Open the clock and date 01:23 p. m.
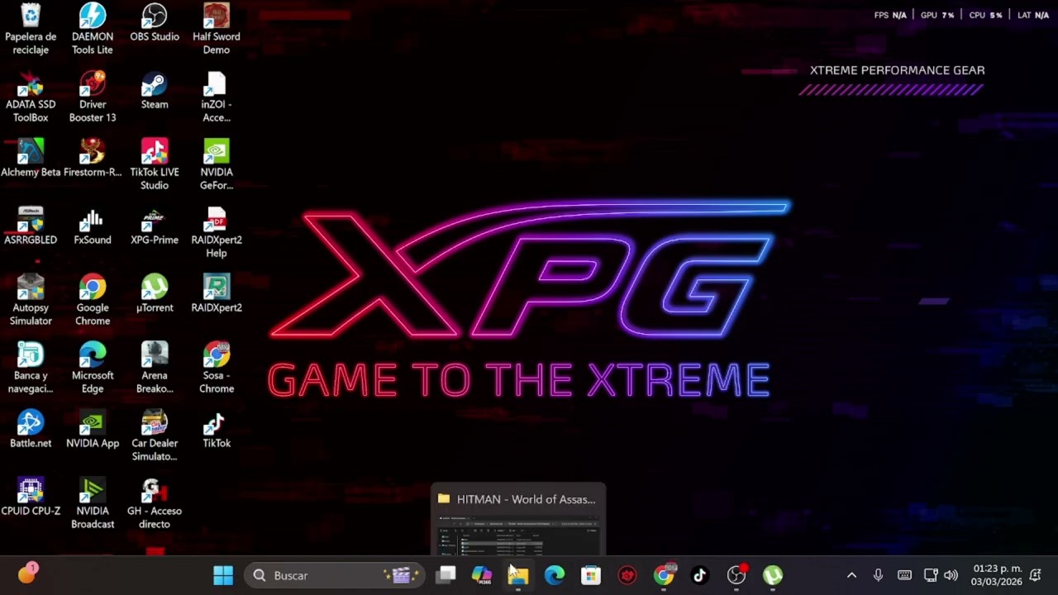The image size is (1058, 595). 997,575
